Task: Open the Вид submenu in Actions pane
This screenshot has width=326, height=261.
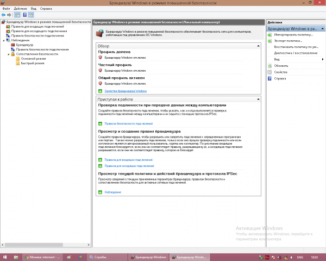Action: coord(296,59)
